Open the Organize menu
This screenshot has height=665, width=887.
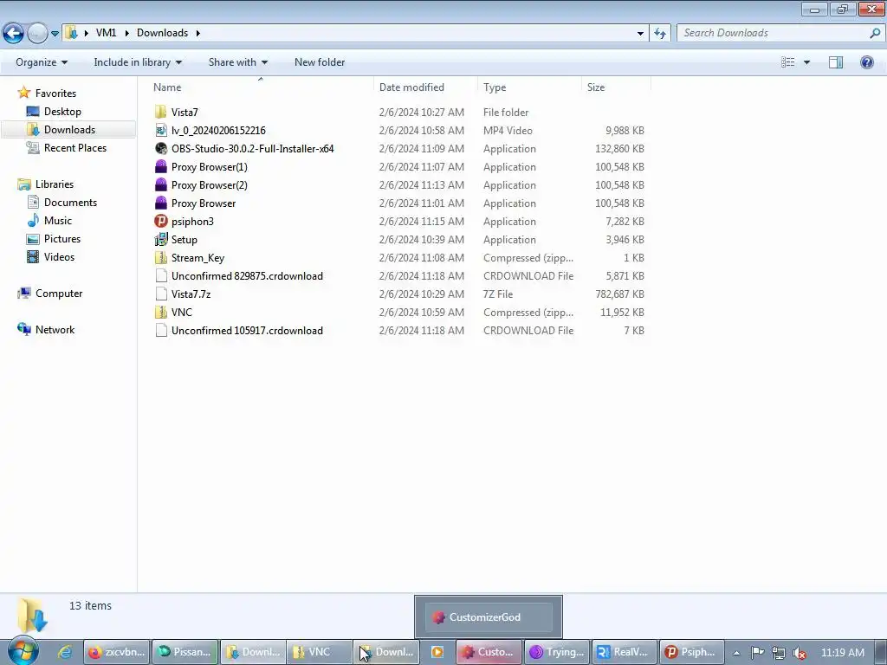[x=42, y=62]
